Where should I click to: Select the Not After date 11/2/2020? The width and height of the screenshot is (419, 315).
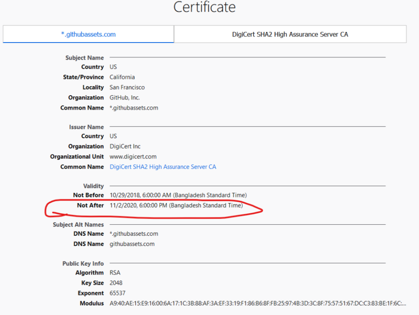176,206
